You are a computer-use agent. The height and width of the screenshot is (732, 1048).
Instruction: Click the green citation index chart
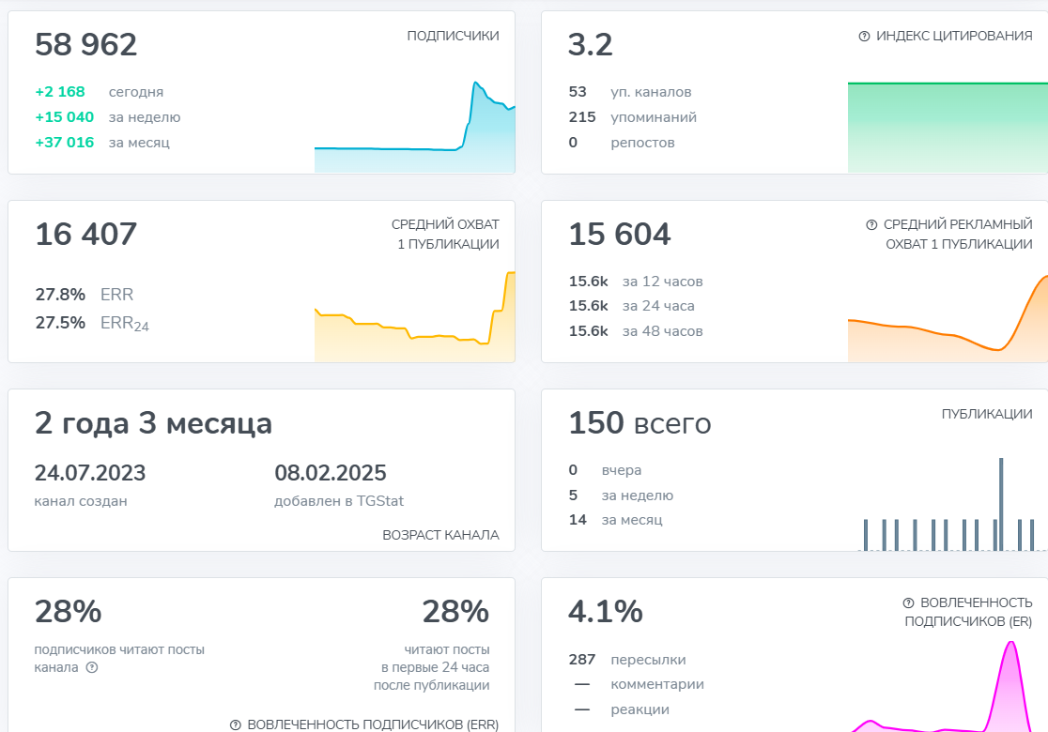point(947,128)
